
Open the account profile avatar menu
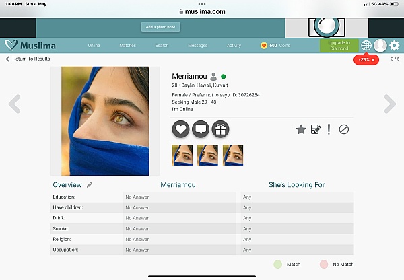(x=380, y=46)
